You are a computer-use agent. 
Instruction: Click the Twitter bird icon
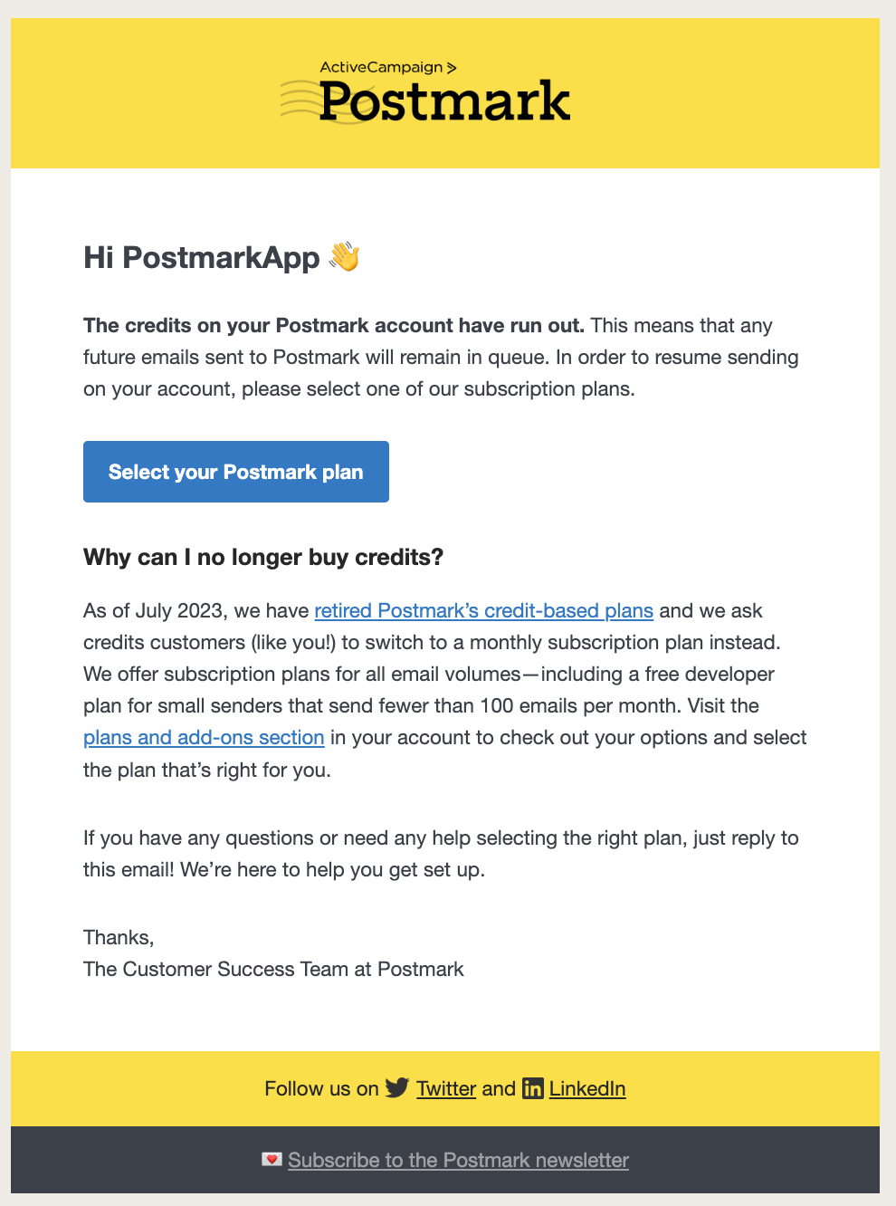(x=396, y=1087)
